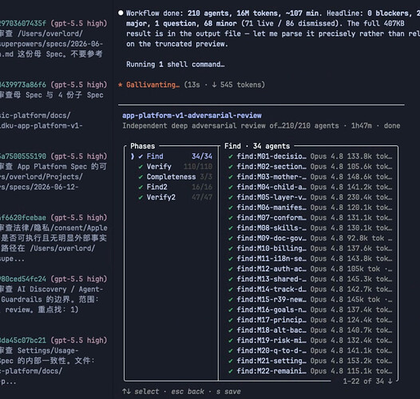Open agent find:M10-billing row
The image size is (420, 399).
pyautogui.click(x=310, y=248)
